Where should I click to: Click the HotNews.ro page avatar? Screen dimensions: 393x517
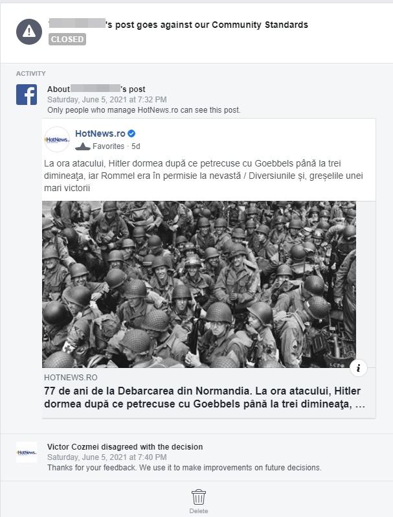click(57, 139)
